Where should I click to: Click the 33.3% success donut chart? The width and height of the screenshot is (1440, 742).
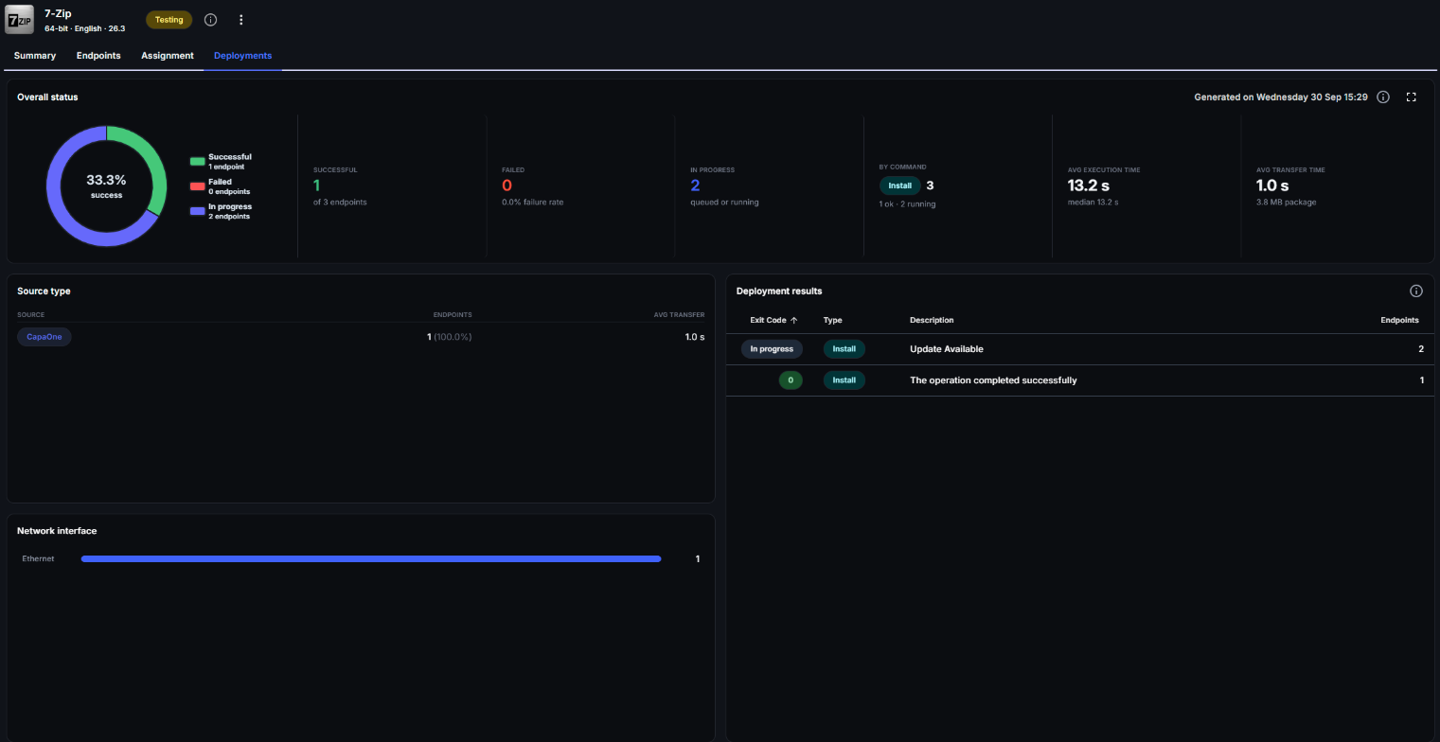click(x=106, y=186)
